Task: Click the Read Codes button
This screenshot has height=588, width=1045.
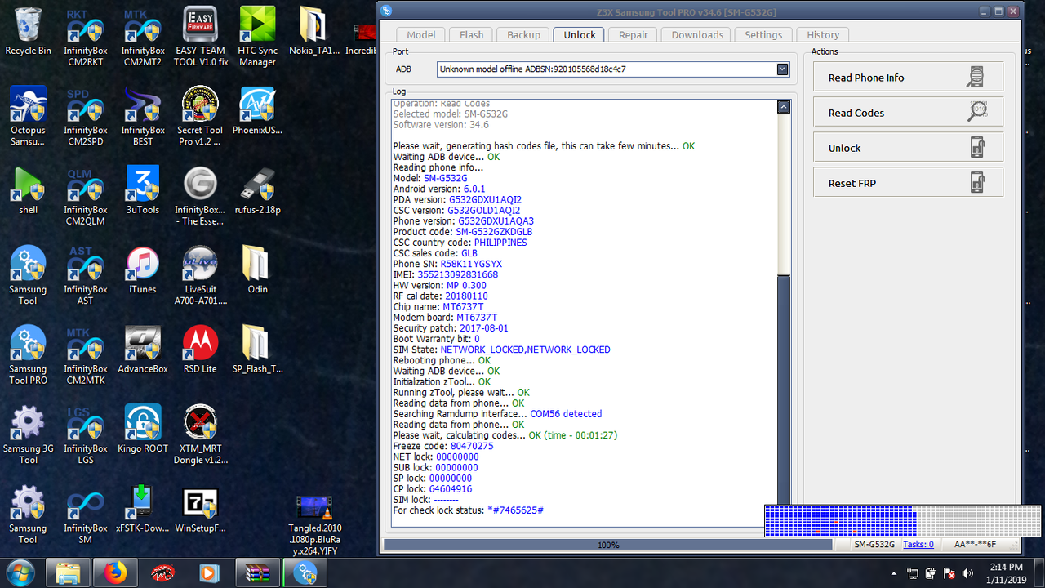Action: 908,113
